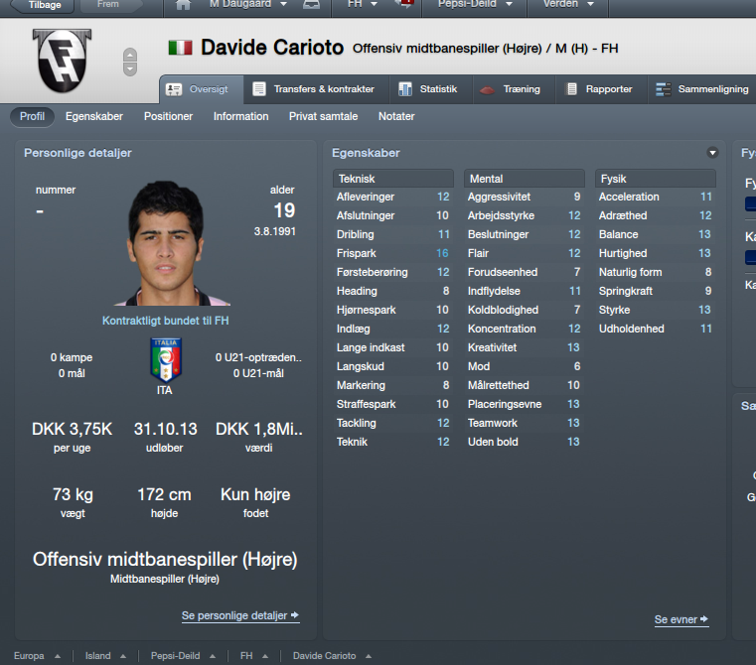The width and height of the screenshot is (756, 665).
Task: Click the FH club crest logo
Action: (x=62, y=61)
